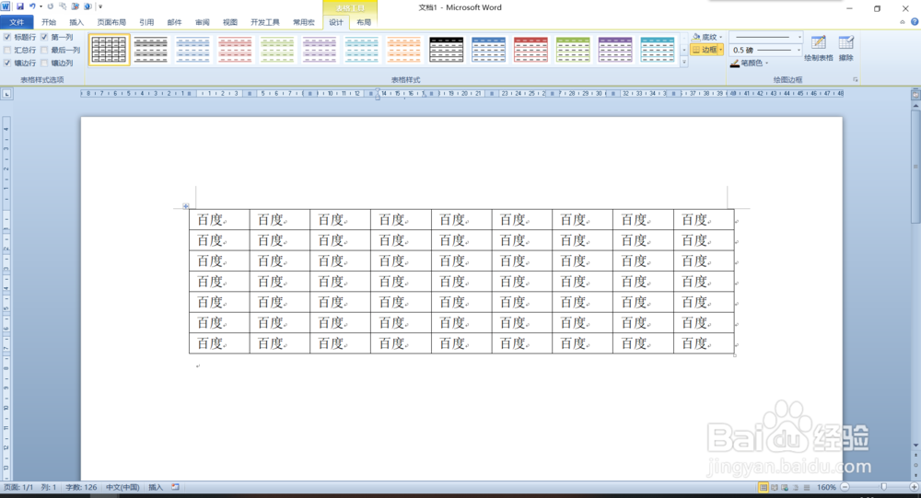Open Customize Quick Access Toolbar dropdown
Viewport: 921px width, 498px height.
[x=100, y=6]
